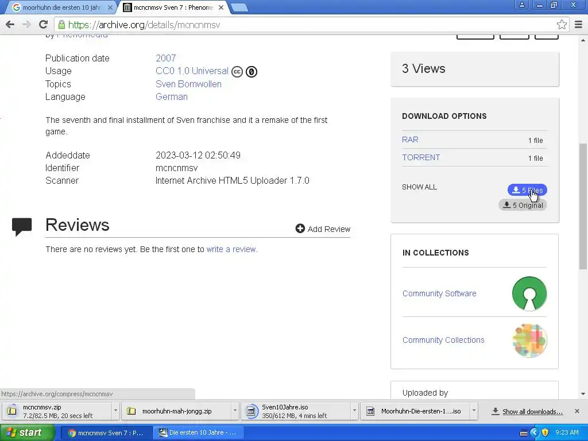Open mcncnmsv.zip download item

(58, 411)
